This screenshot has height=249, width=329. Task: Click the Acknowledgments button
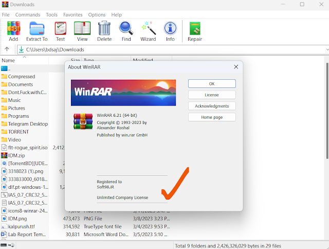(x=212, y=106)
